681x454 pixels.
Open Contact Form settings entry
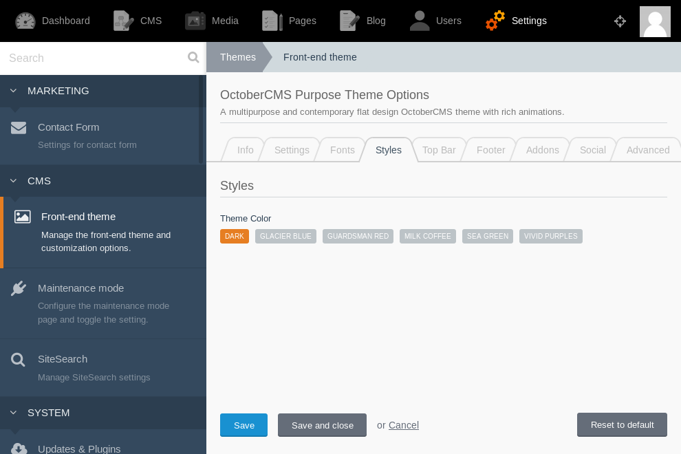point(103,136)
